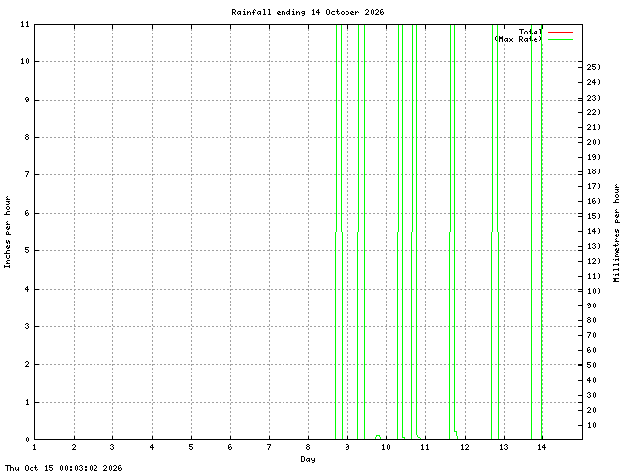Click the right-axis value 90

(591, 305)
